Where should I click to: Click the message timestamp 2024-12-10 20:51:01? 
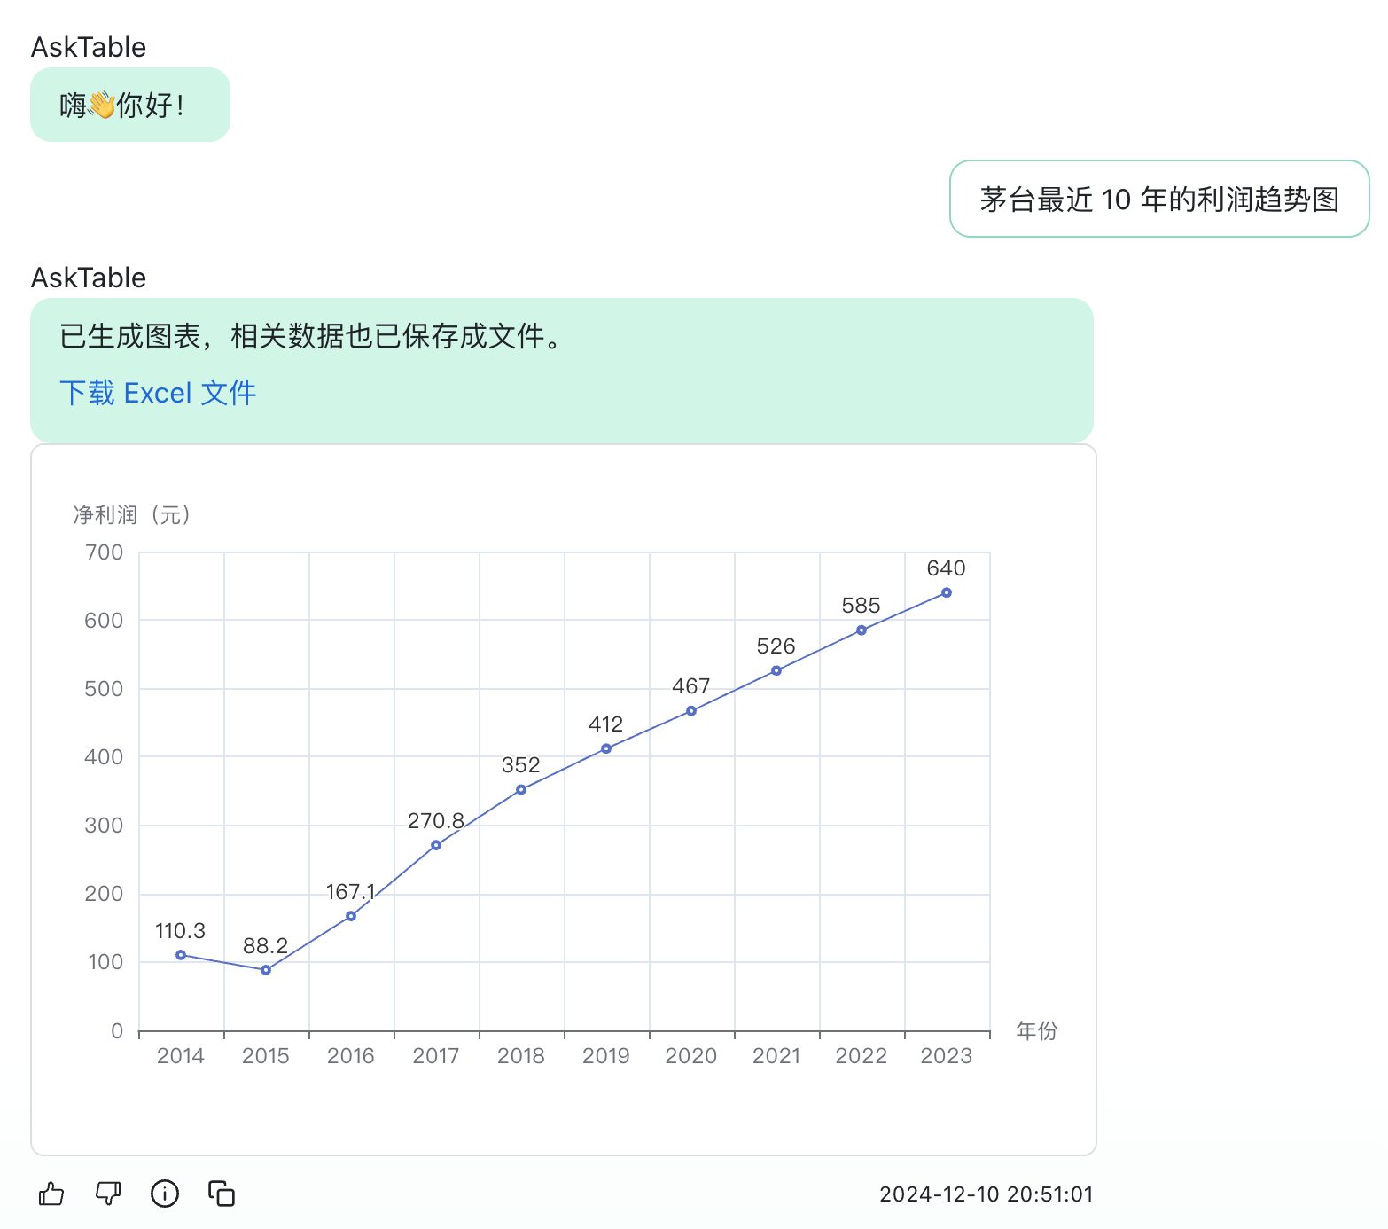click(986, 1194)
